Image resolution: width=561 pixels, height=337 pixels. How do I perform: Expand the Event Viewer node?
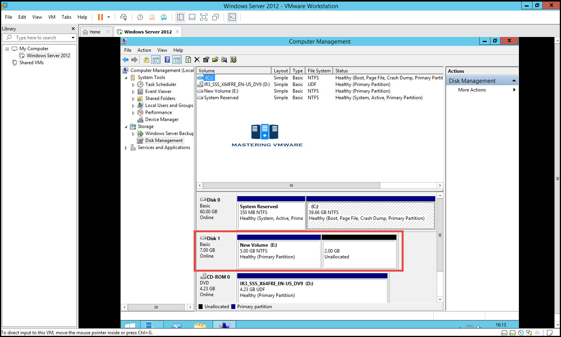133,92
